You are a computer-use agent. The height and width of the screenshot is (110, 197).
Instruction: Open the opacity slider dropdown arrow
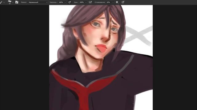point(65,2)
